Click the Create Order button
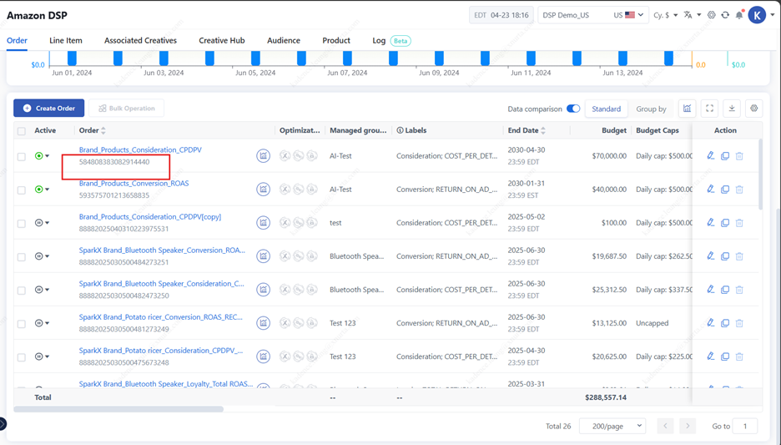This screenshot has height=445, width=781. (x=48, y=109)
